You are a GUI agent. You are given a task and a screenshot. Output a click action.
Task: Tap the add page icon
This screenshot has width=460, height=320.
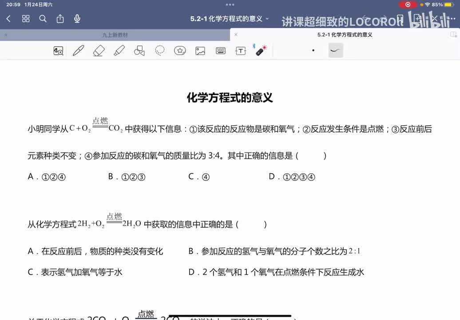(417, 19)
